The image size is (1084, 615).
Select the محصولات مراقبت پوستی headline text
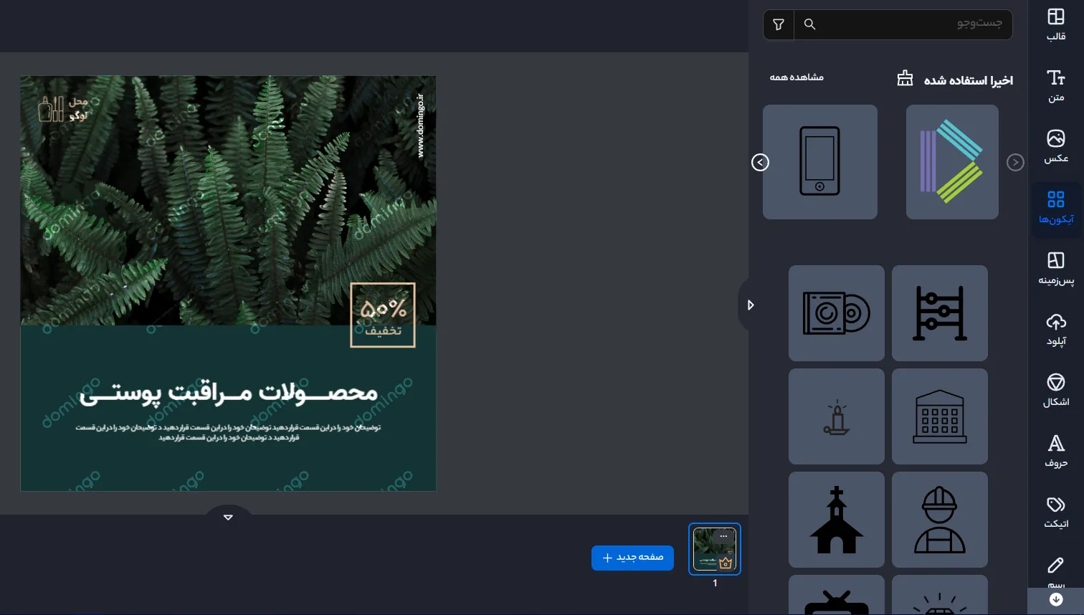pos(228,393)
